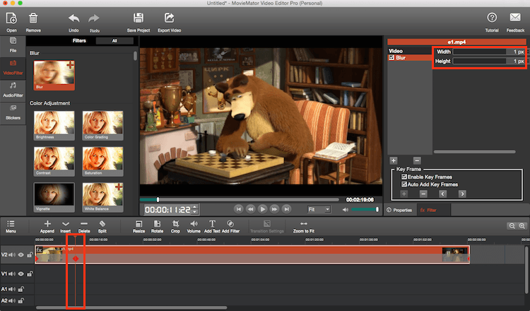The width and height of the screenshot is (530, 311).
Task: Open the Volume tool
Action: pyautogui.click(x=194, y=226)
